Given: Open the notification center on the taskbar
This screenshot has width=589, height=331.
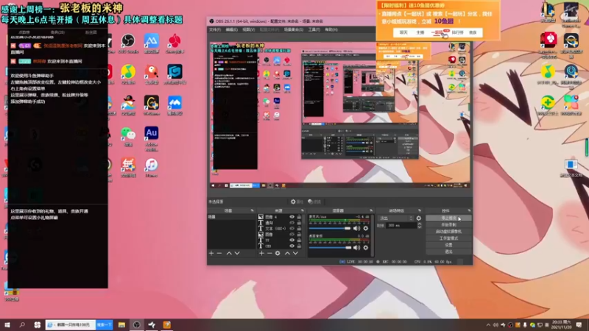Looking at the screenshot, I should (x=579, y=325).
